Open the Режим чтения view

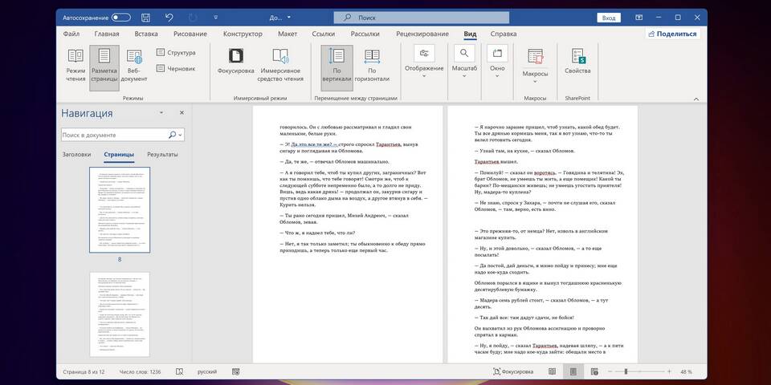coord(75,64)
